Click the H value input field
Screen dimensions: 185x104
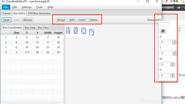pos(165,75)
